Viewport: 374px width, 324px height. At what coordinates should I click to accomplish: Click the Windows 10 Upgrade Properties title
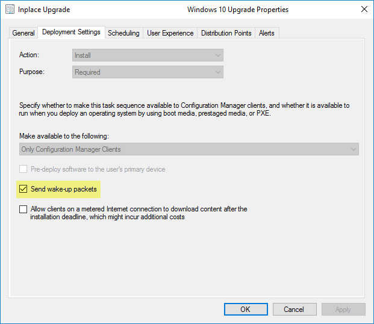pyautogui.click(x=238, y=10)
